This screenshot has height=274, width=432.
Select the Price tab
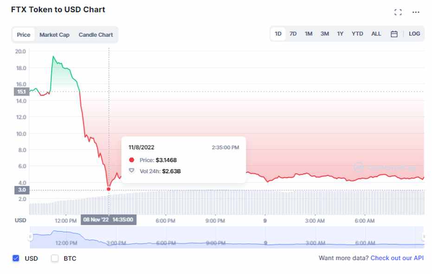point(24,35)
